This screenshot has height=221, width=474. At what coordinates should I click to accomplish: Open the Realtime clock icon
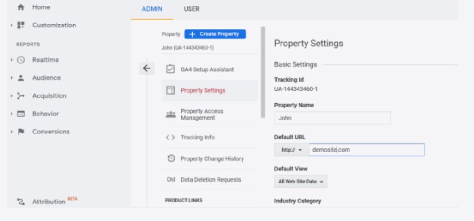(20, 60)
